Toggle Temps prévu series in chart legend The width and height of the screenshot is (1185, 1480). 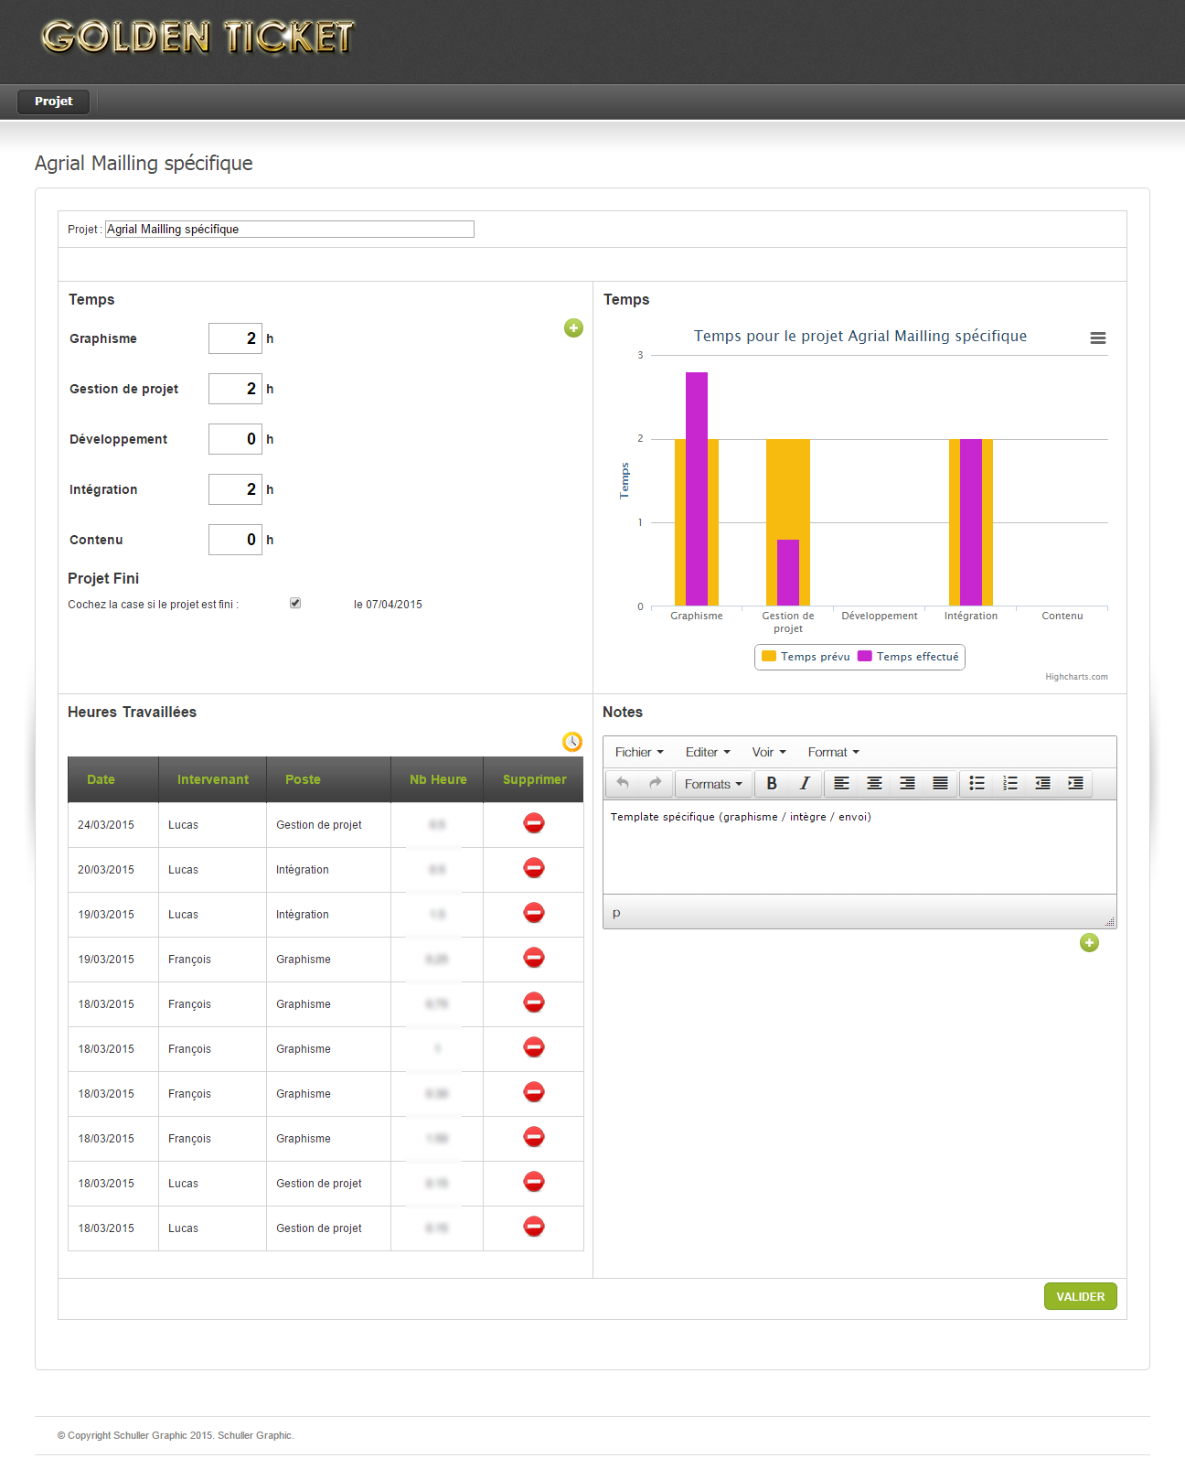[806, 657]
